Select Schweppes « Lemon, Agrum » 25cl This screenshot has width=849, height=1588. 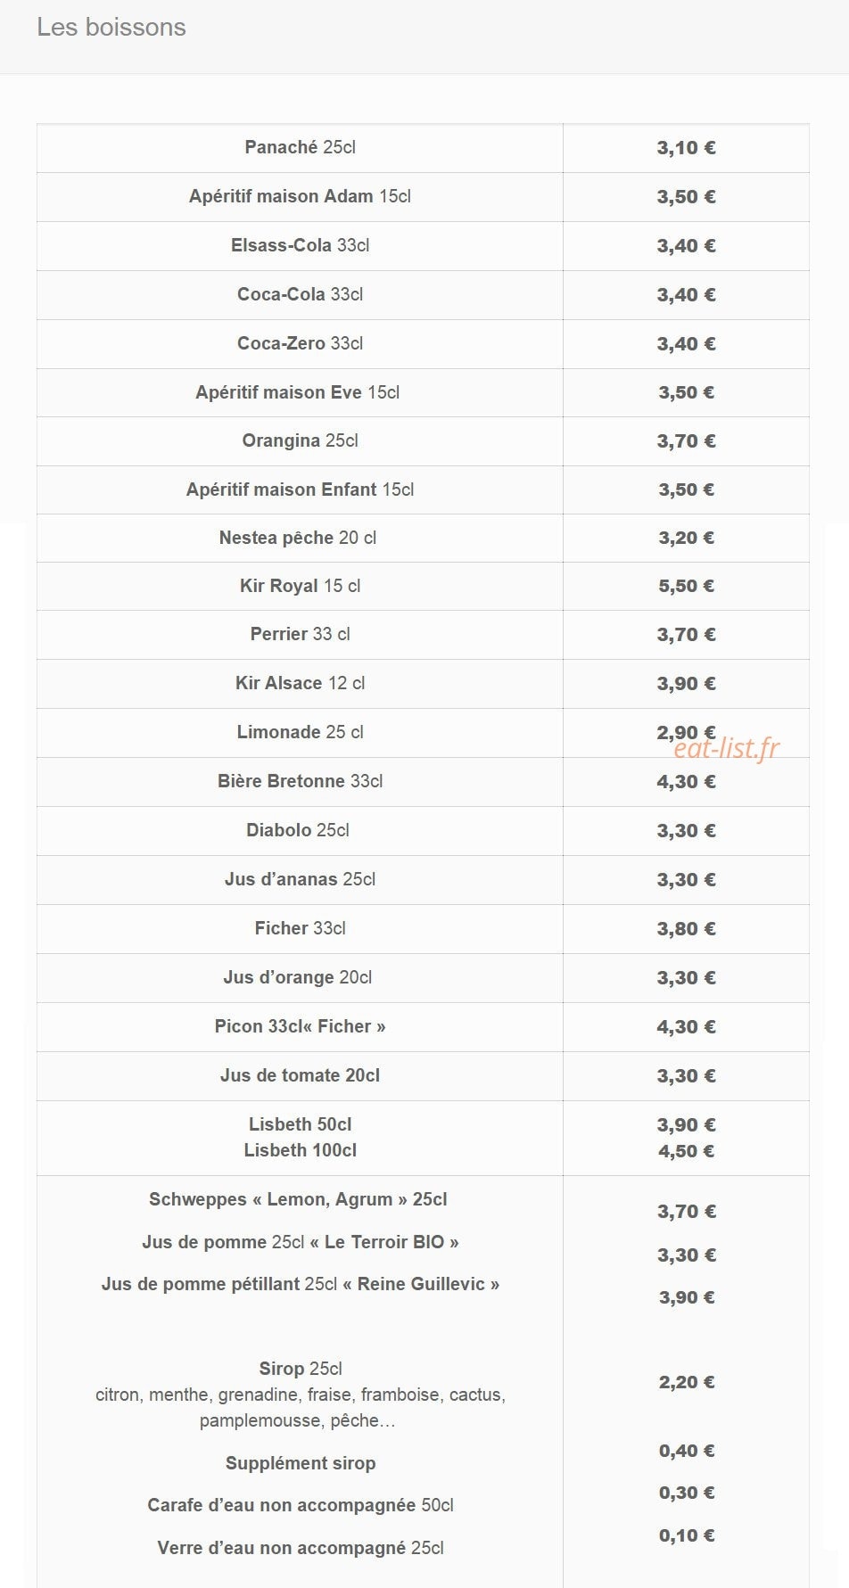(x=298, y=1199)
